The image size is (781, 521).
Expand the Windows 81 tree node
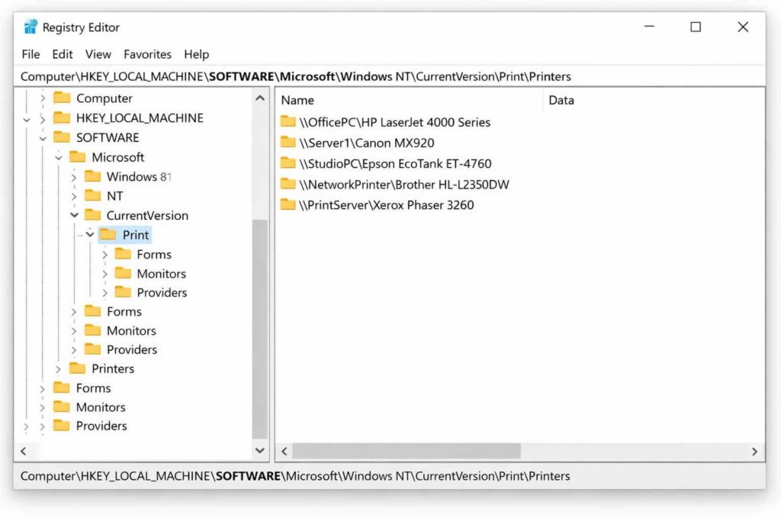[74, 177]
